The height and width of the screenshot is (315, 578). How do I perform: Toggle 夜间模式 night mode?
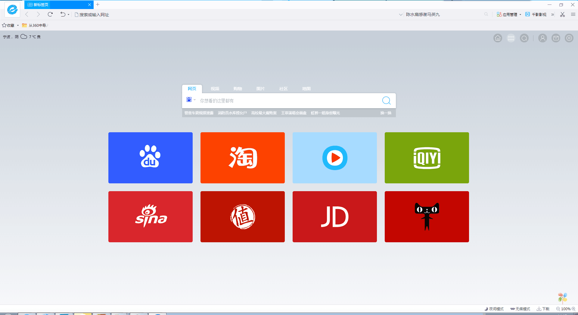click(494, 309)
